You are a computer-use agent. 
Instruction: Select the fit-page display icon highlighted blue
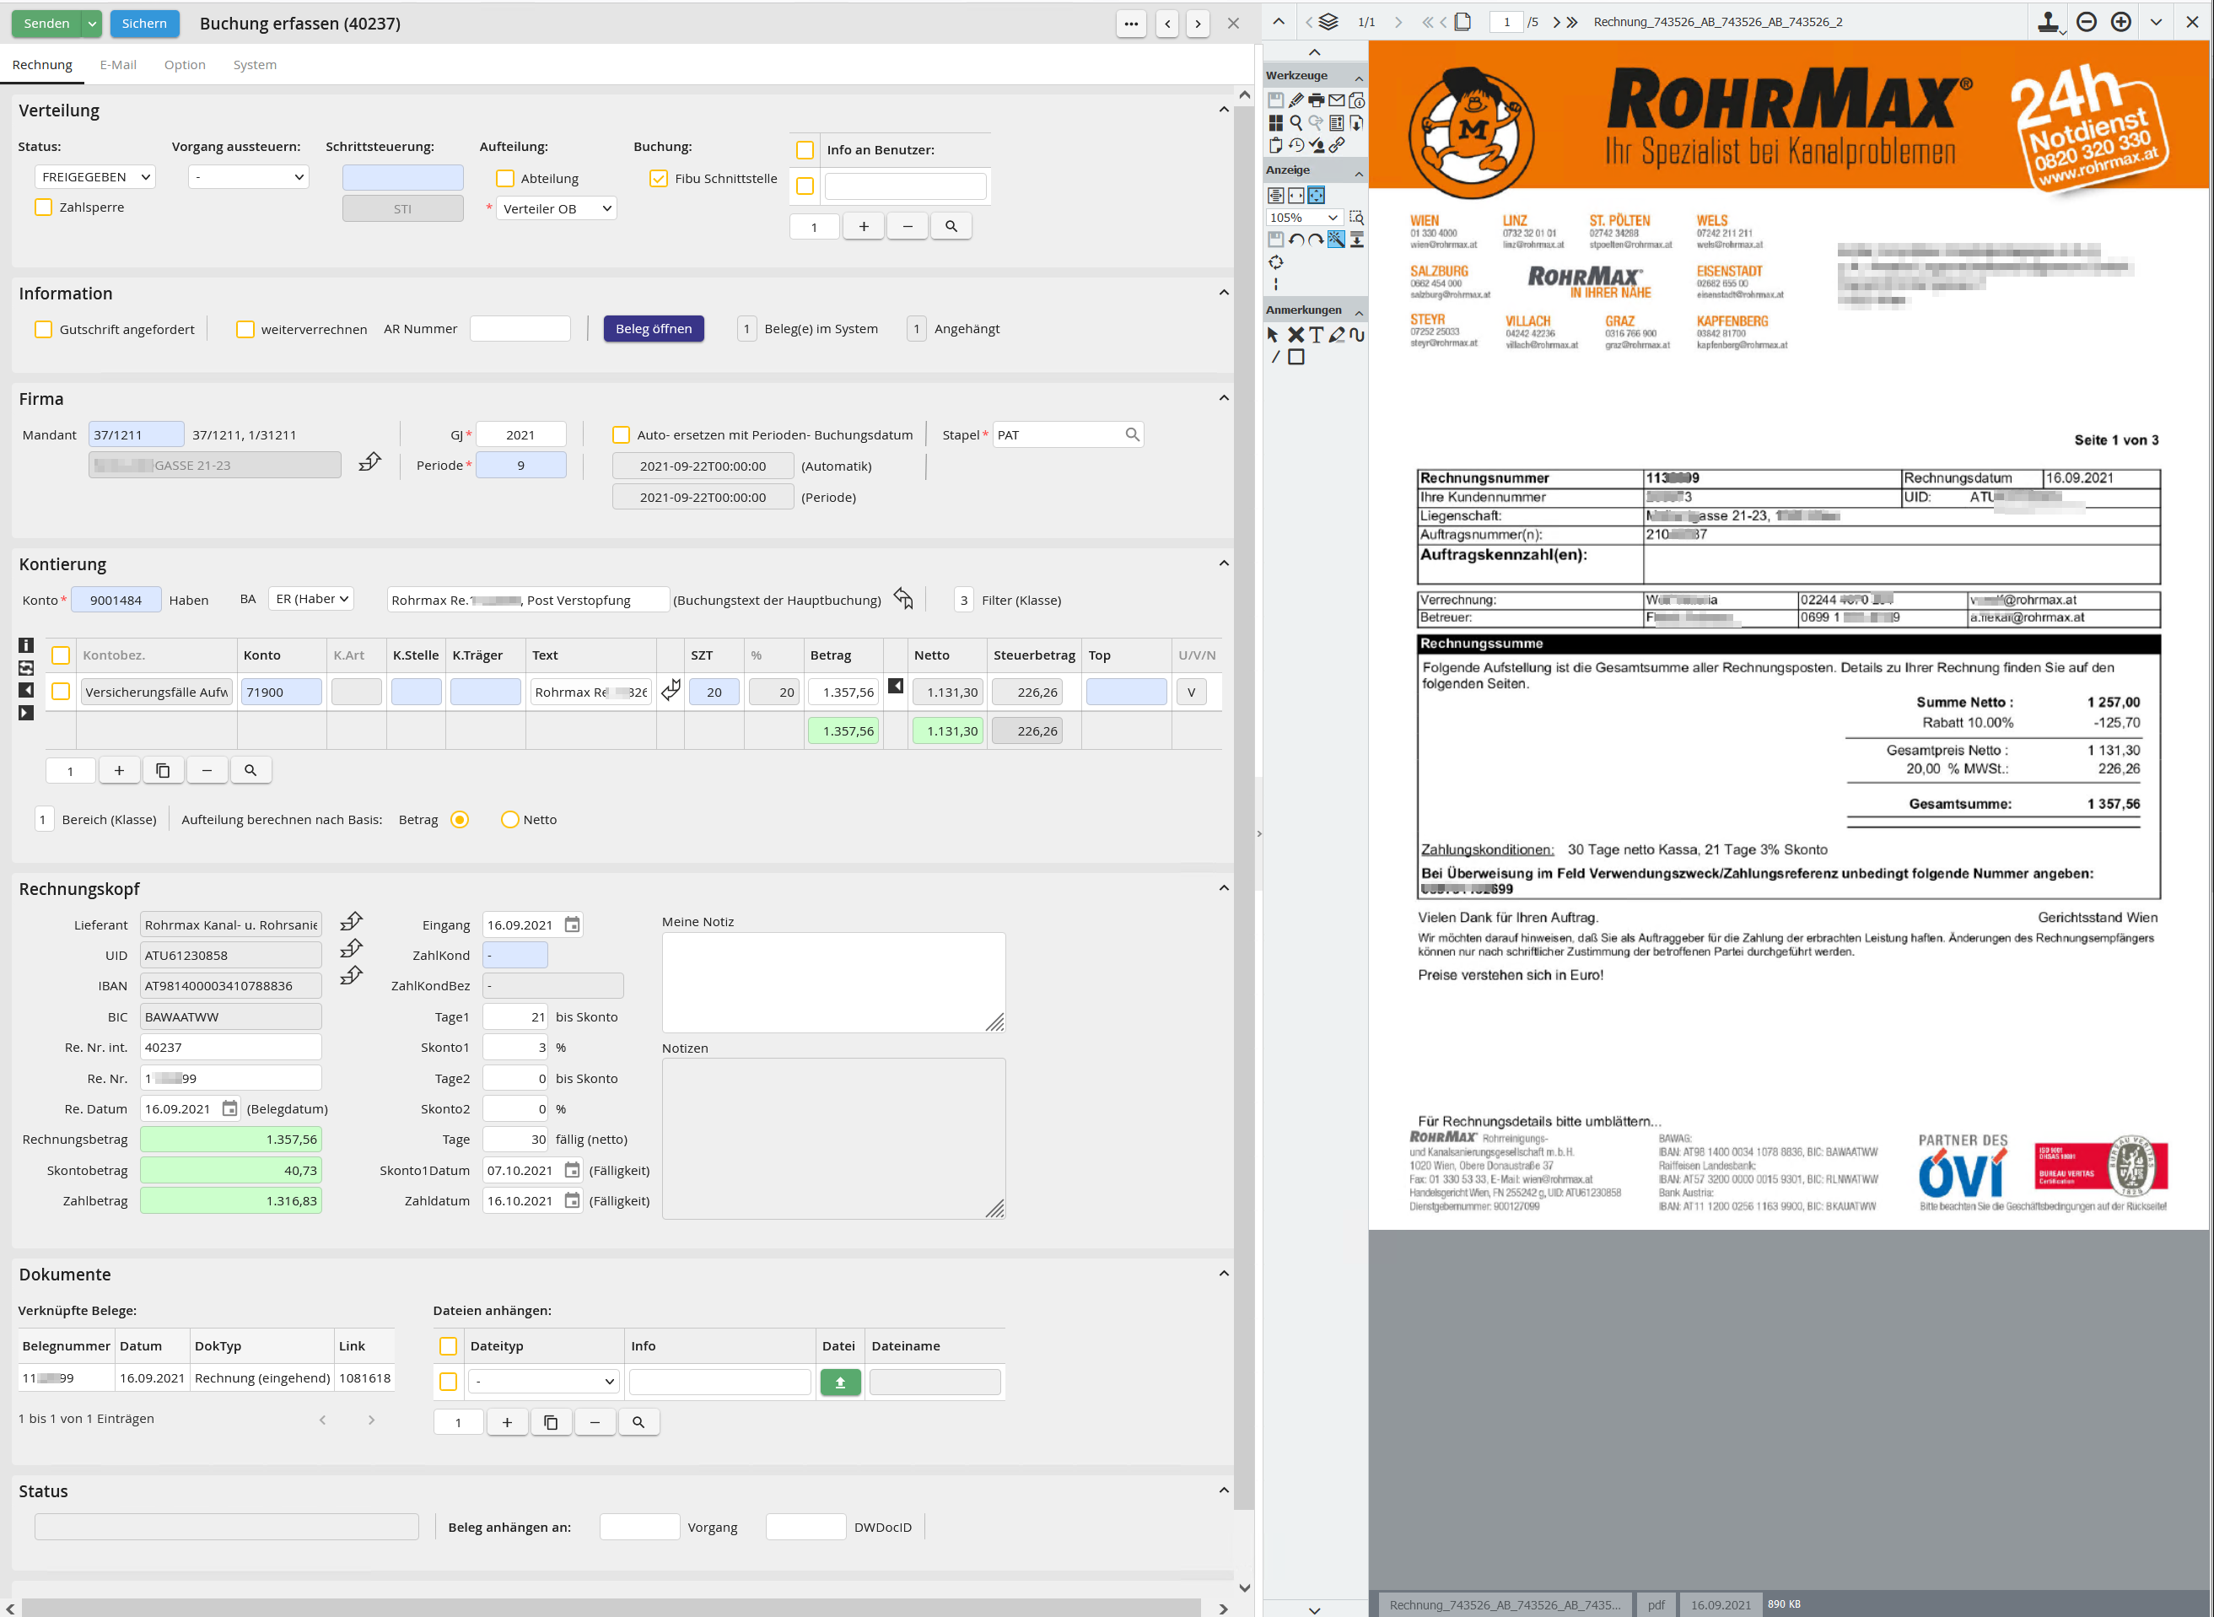[1316, 195]
